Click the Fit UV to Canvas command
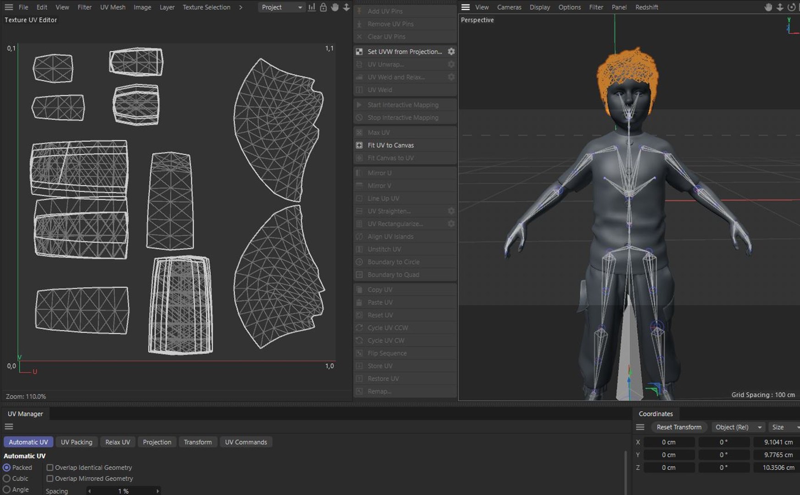The height and width of the screenshot is (495, 800). (x=405, y=145)
